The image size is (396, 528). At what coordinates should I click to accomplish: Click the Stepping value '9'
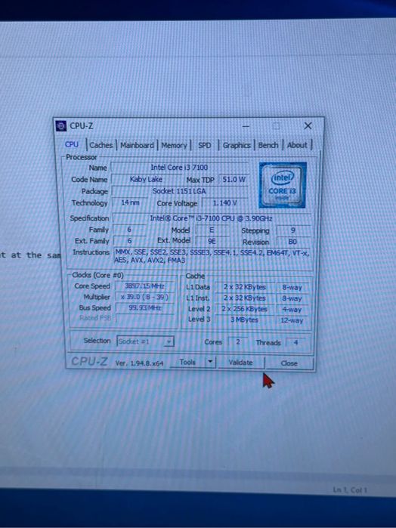pyautogui.click(x=292, y=230)
